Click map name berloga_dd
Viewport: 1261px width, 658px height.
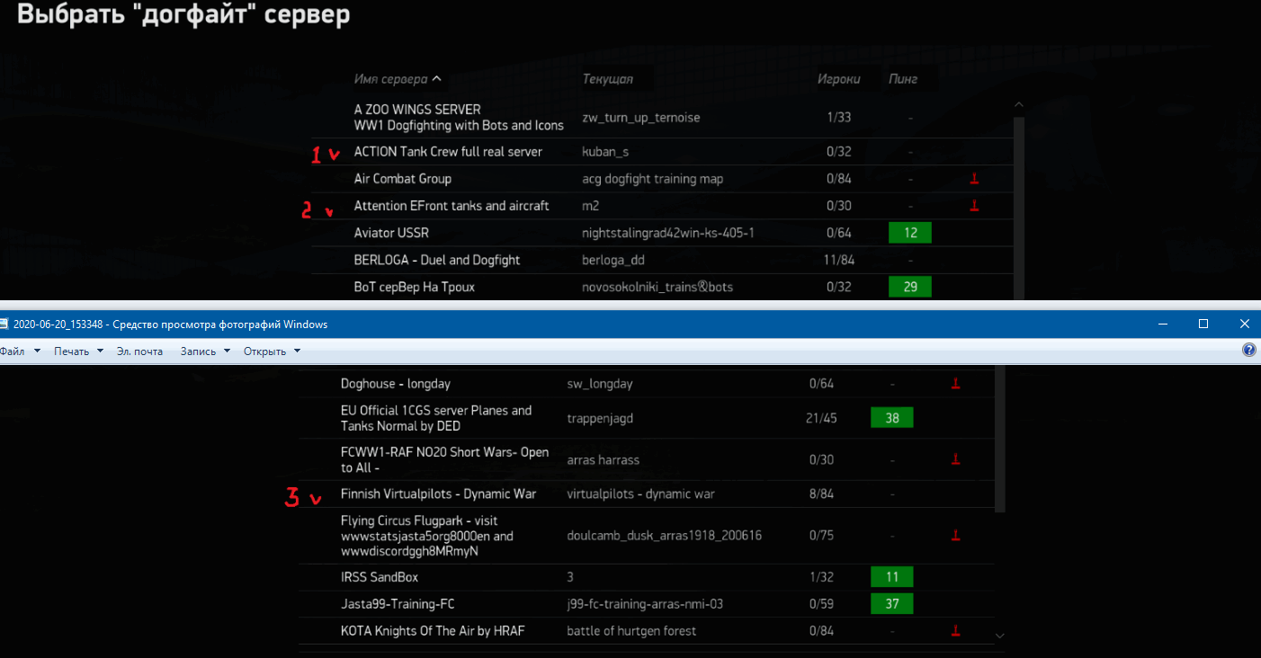point(613,260)
